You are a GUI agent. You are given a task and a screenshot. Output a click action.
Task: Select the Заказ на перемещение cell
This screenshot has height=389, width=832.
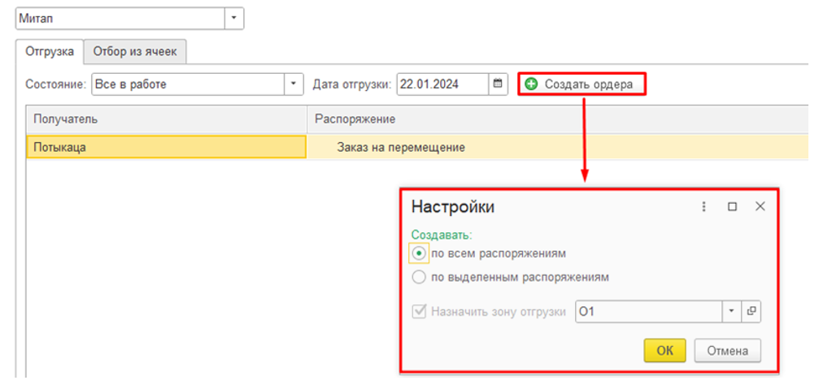pyautogui.click(x=557, y=147)
